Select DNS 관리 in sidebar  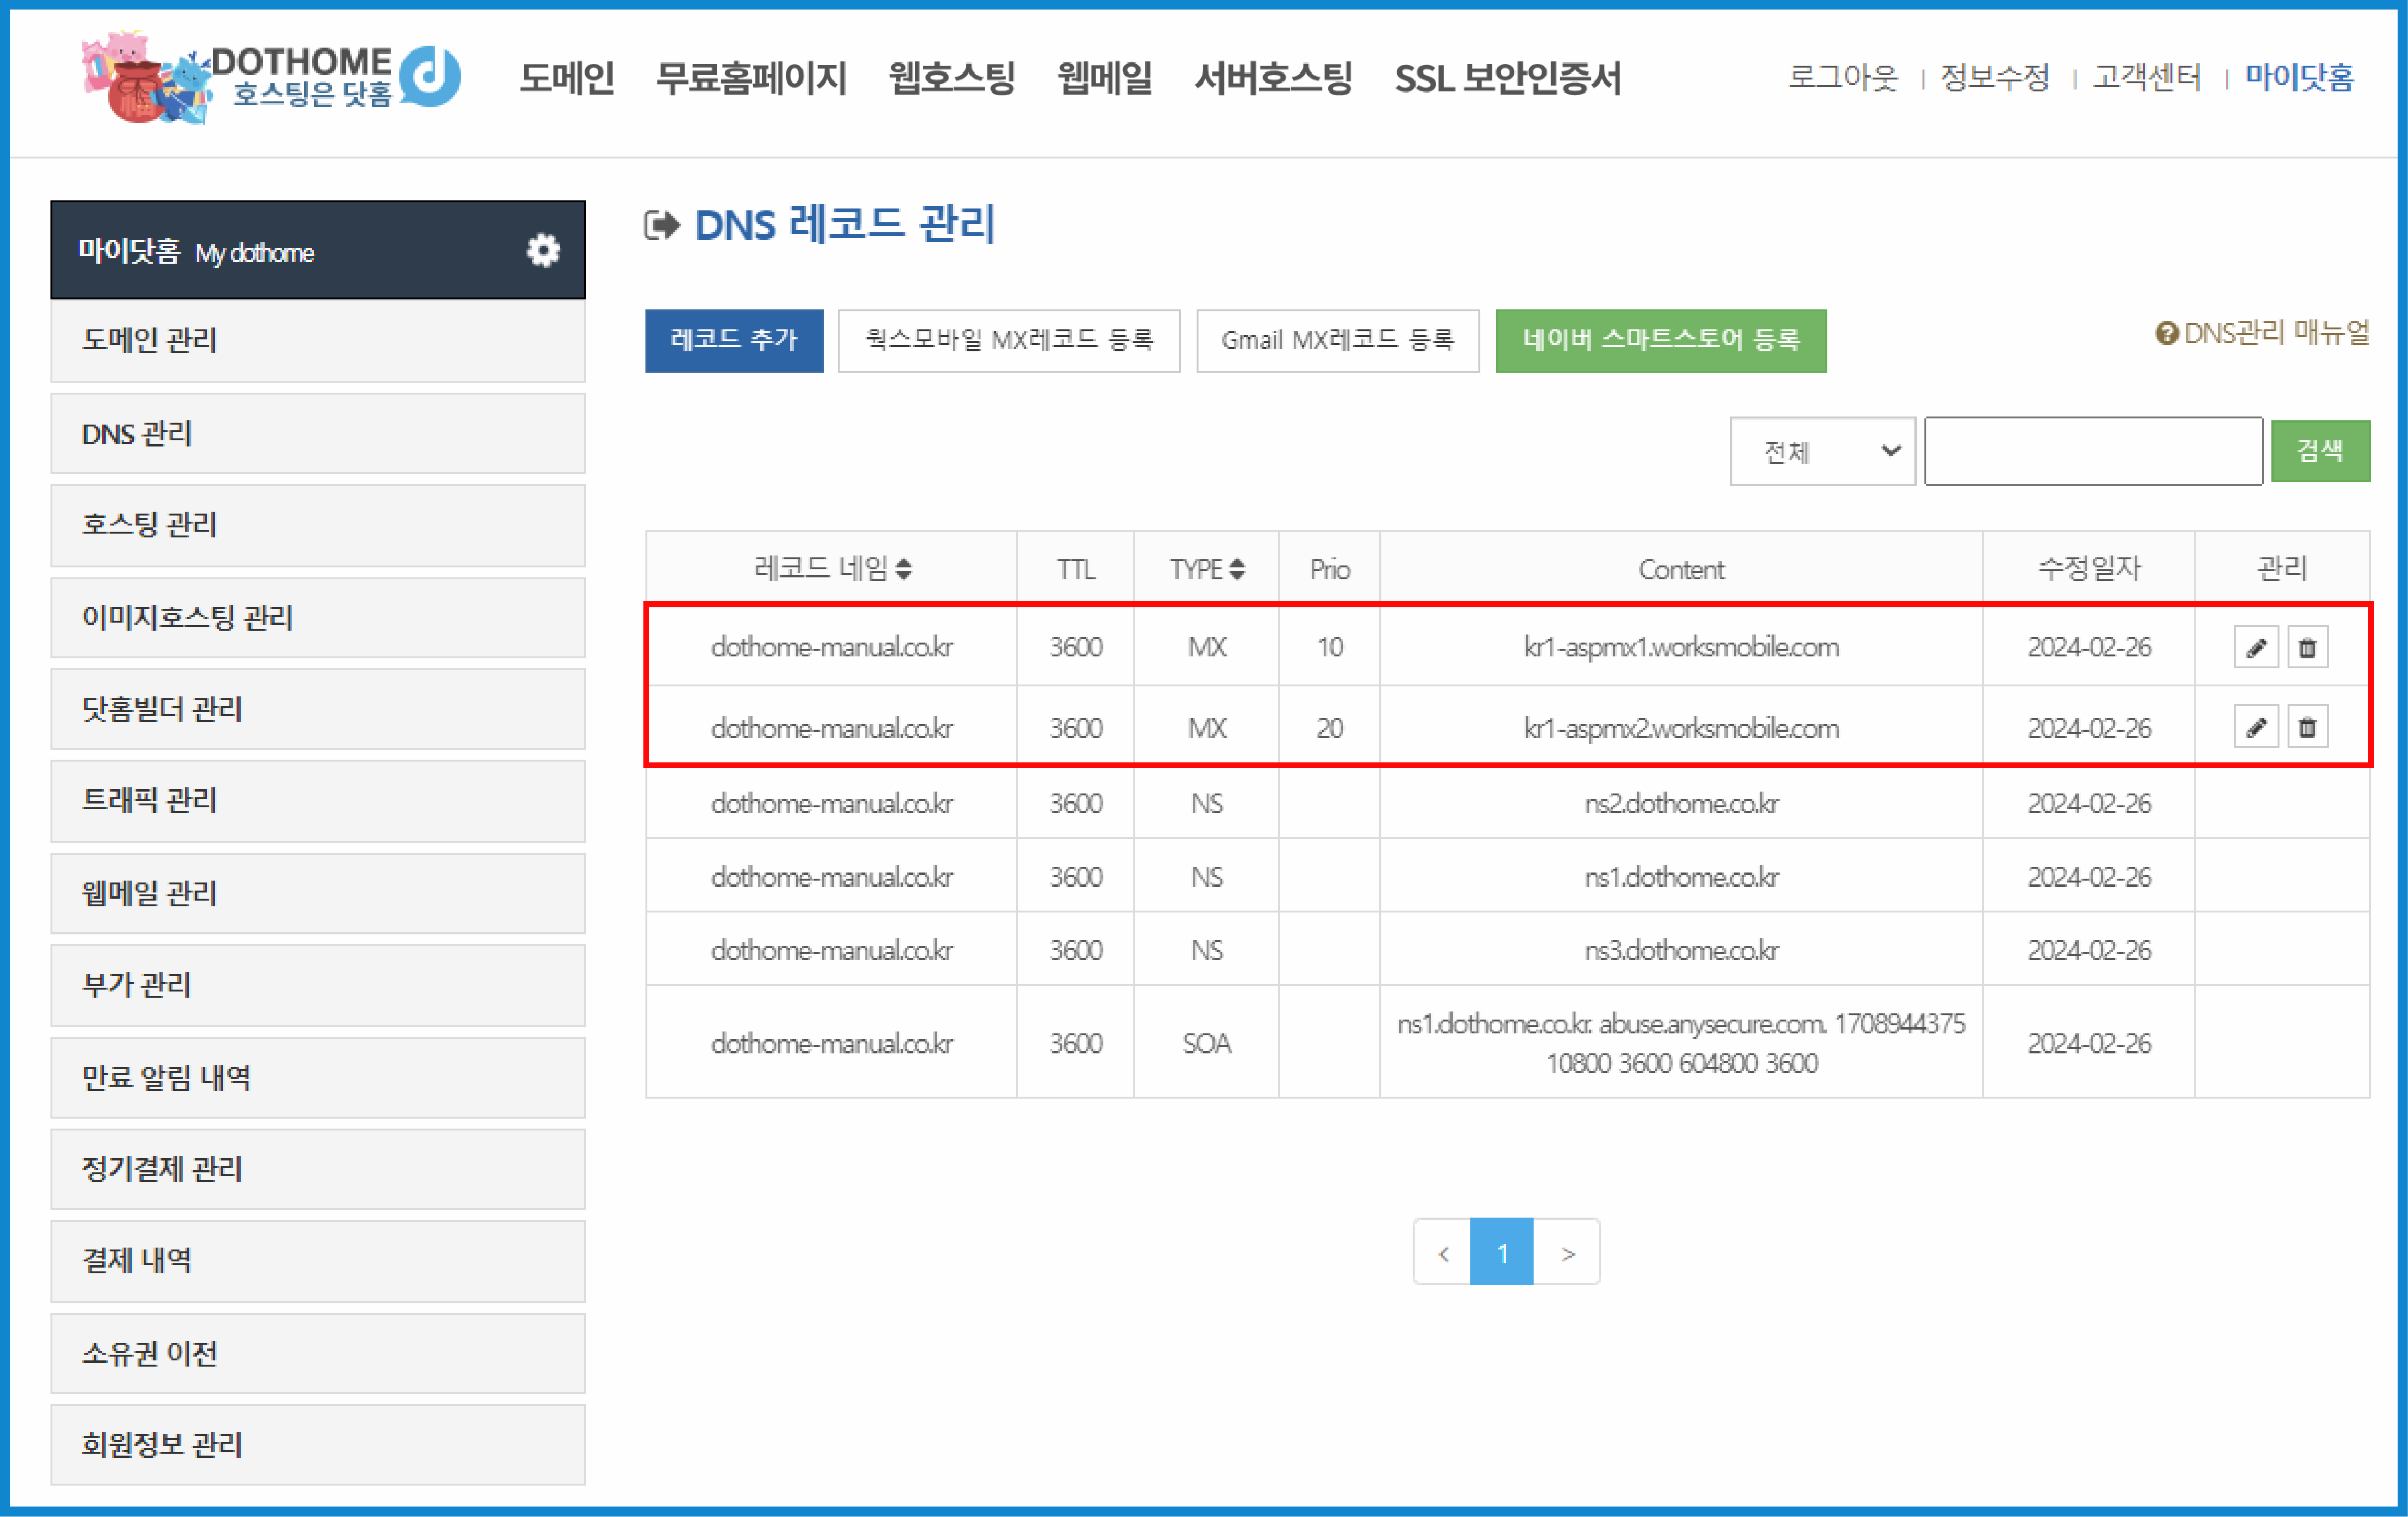pos(317,434)
